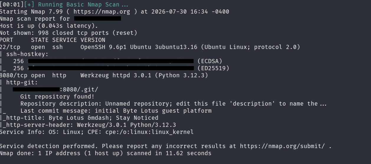Click the ':8080/.git/' URL text
Viewport: 371px width, 164px height.
pyautogui.click(x=79, y=90)
